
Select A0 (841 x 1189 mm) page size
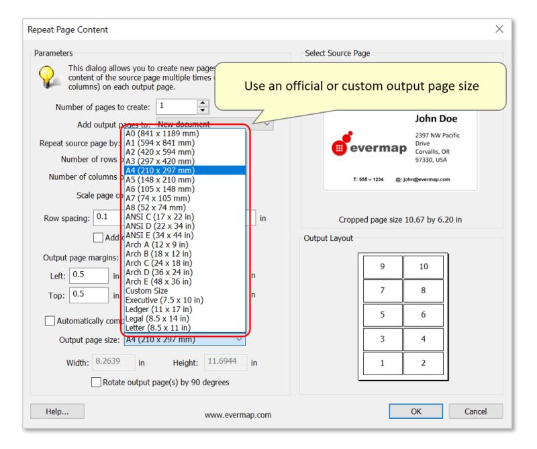pos(185,134)
